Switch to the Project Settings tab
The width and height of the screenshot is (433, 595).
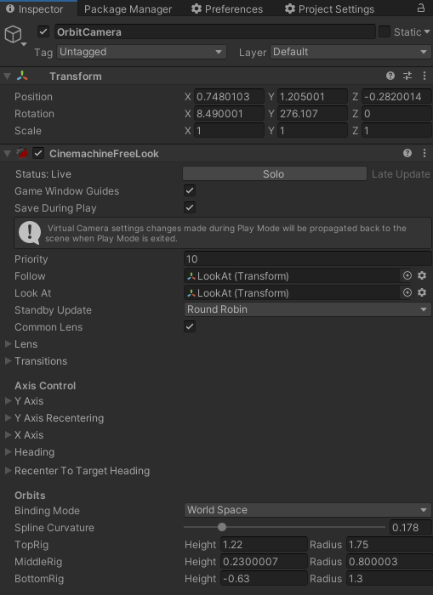(x=329, y=8)
